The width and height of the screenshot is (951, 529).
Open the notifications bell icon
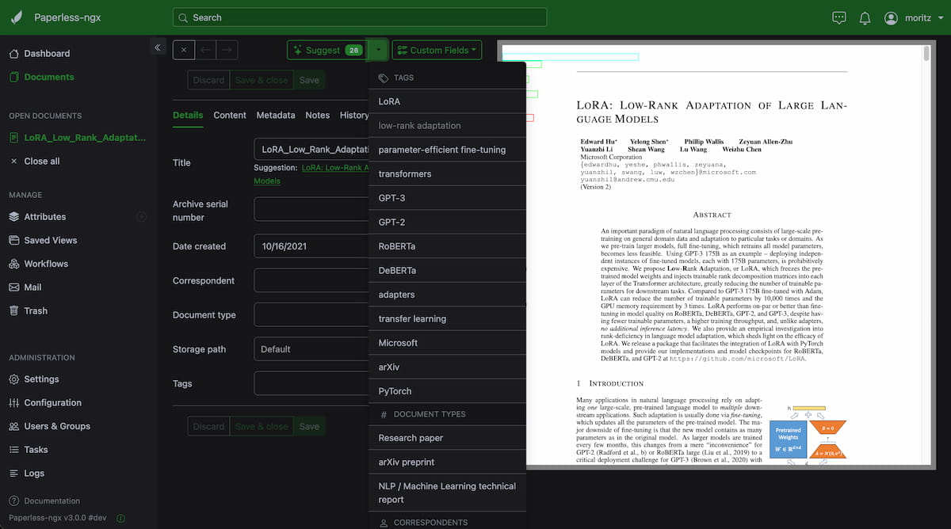[x=865, y=18]
